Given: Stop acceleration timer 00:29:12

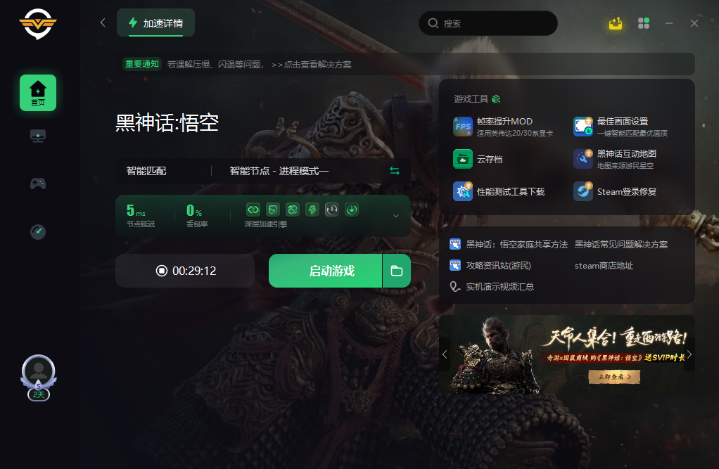Looking at the screenshot, I should pos(185,271).
